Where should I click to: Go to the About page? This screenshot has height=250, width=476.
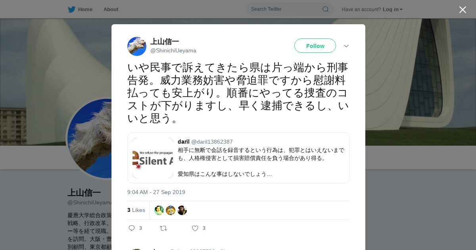pyautogui.click(x=111, y=10)
